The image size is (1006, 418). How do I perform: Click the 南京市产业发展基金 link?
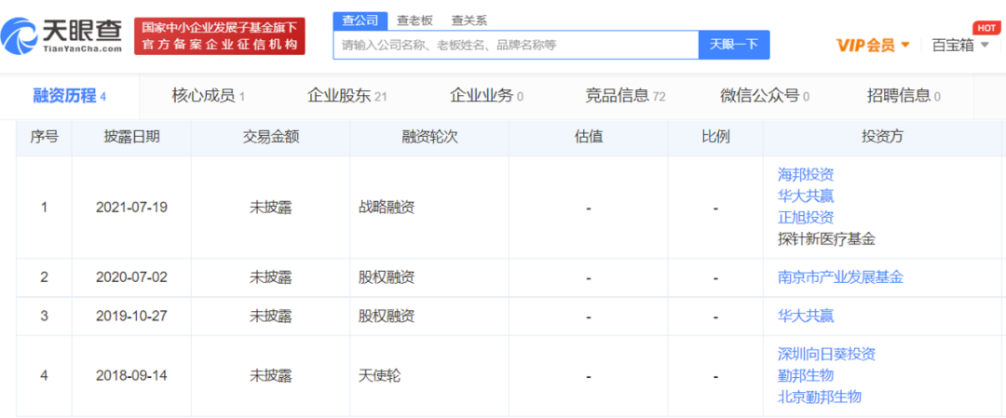[840, 276]
